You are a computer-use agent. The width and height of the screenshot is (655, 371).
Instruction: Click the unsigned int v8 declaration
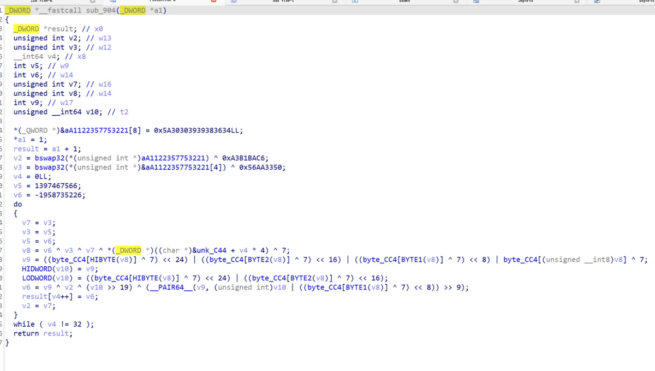(x=62, y=94)
